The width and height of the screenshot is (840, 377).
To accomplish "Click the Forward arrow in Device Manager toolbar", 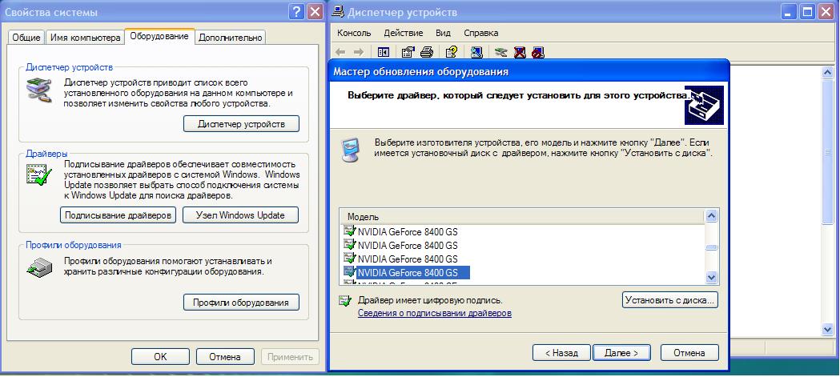I will click(359, 52).
